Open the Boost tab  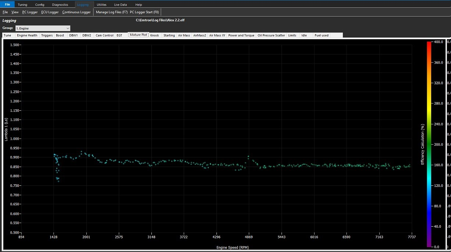point(60,35)
